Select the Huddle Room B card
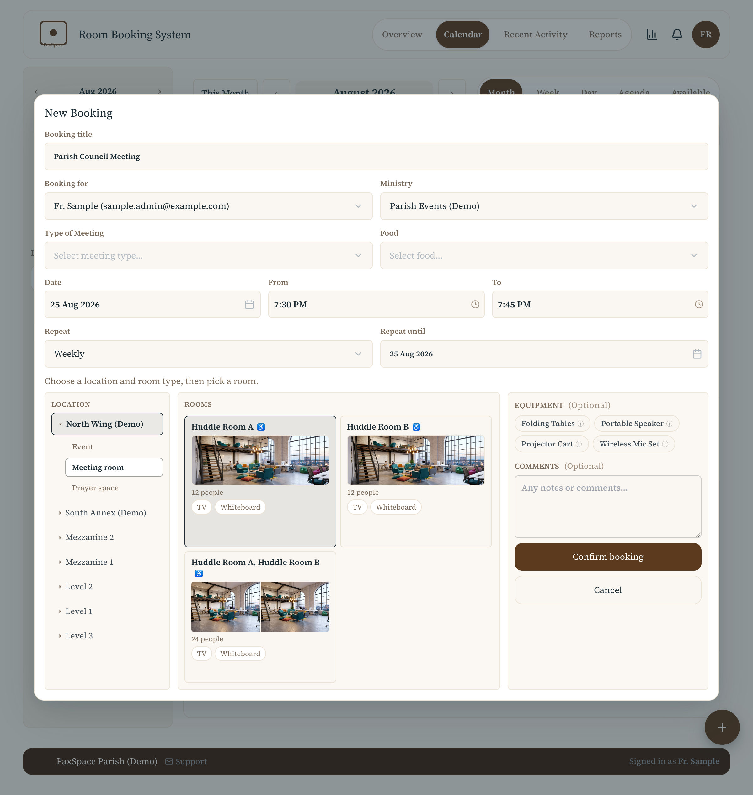The image size is (753, 795). tap(415, 481)
